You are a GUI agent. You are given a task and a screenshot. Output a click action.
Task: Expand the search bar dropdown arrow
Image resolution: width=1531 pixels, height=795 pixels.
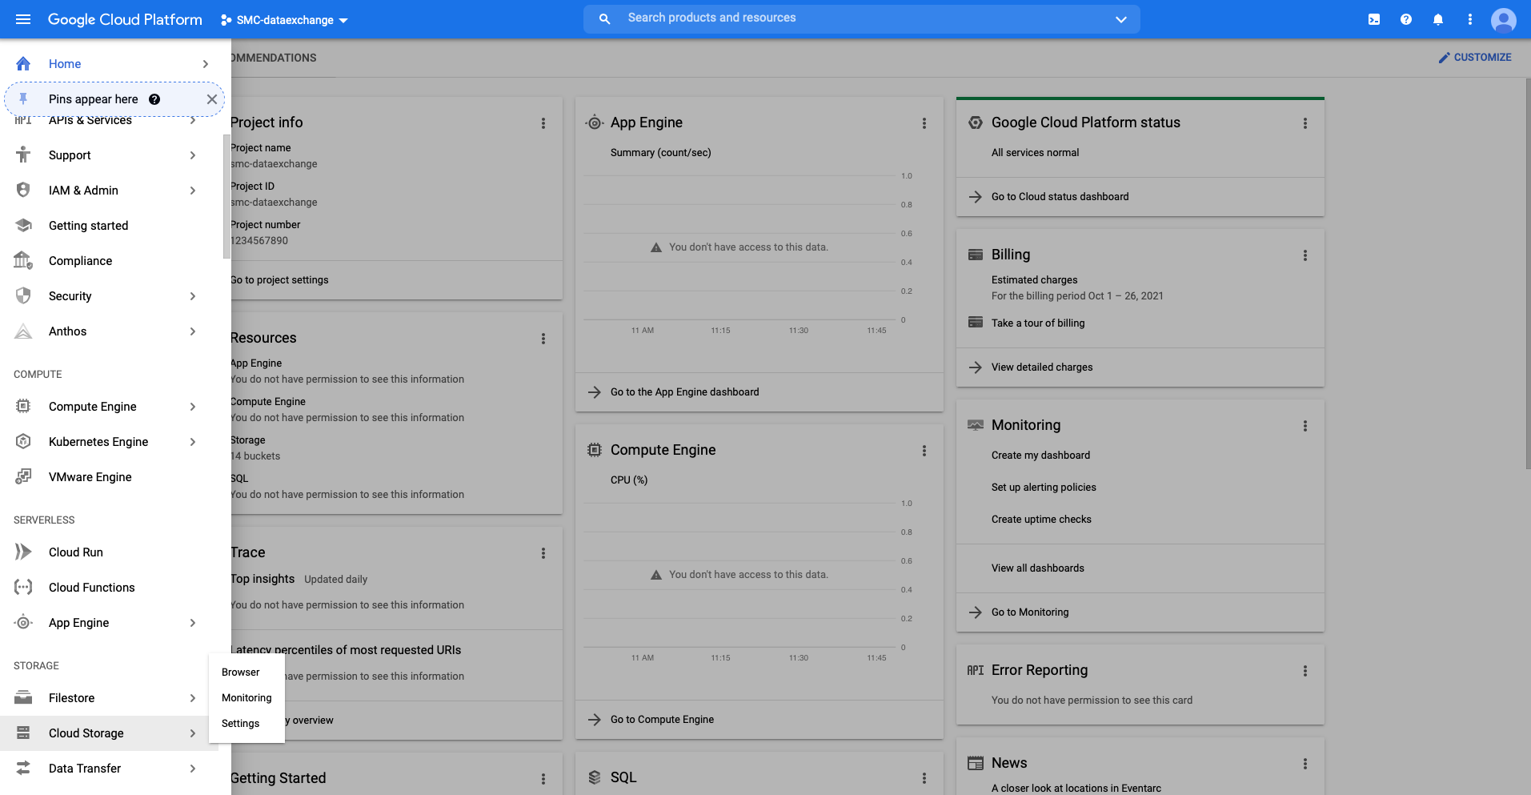click(1120, 19)
